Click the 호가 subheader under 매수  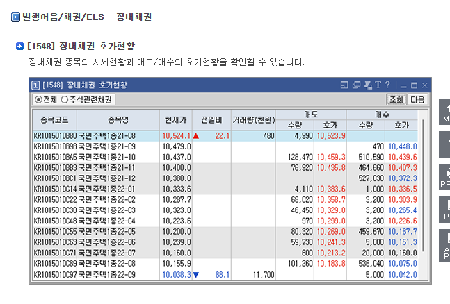pos(401,125)
